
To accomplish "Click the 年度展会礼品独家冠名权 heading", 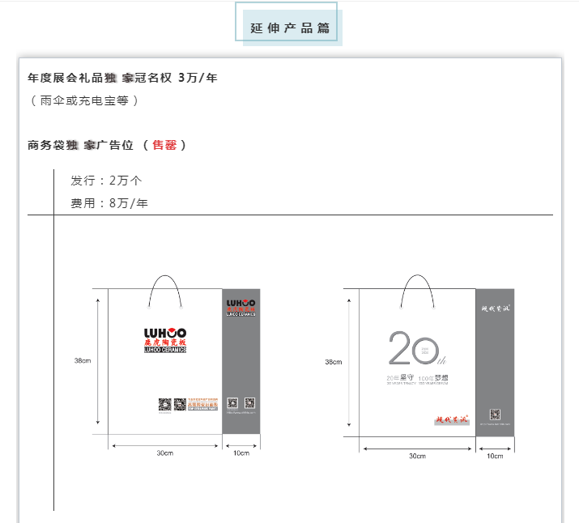I will 122,78.
